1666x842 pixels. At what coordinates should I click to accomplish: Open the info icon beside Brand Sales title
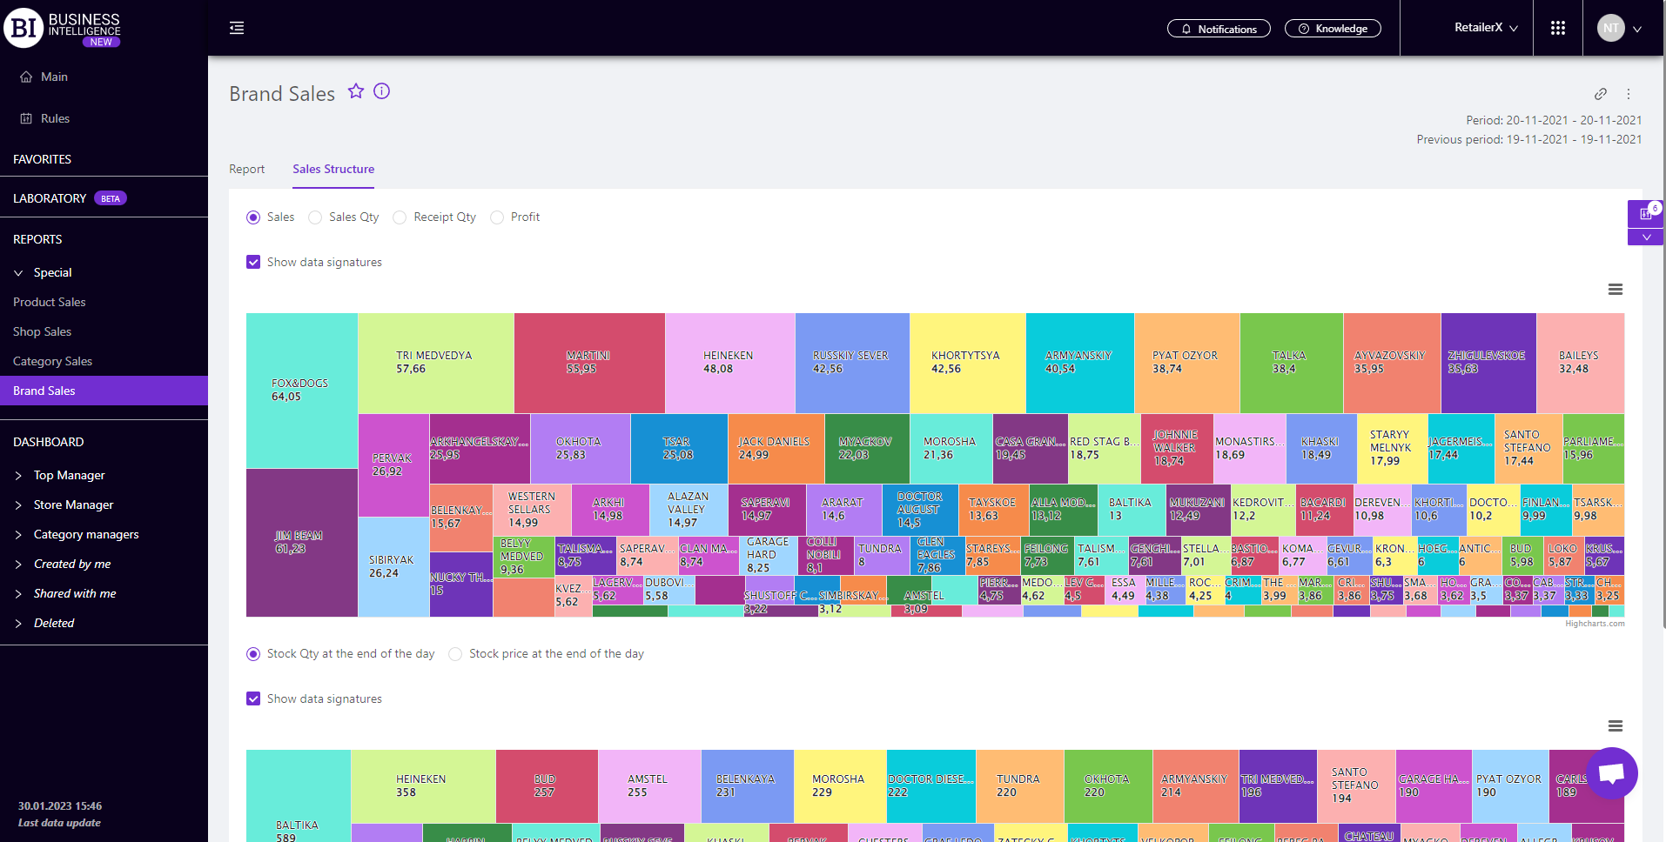tap(381, 91)
